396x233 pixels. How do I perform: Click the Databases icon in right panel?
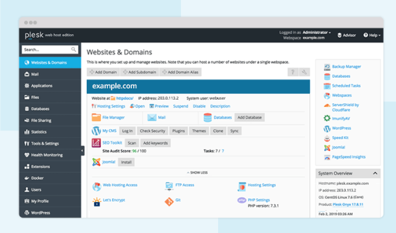click(327, 76)
